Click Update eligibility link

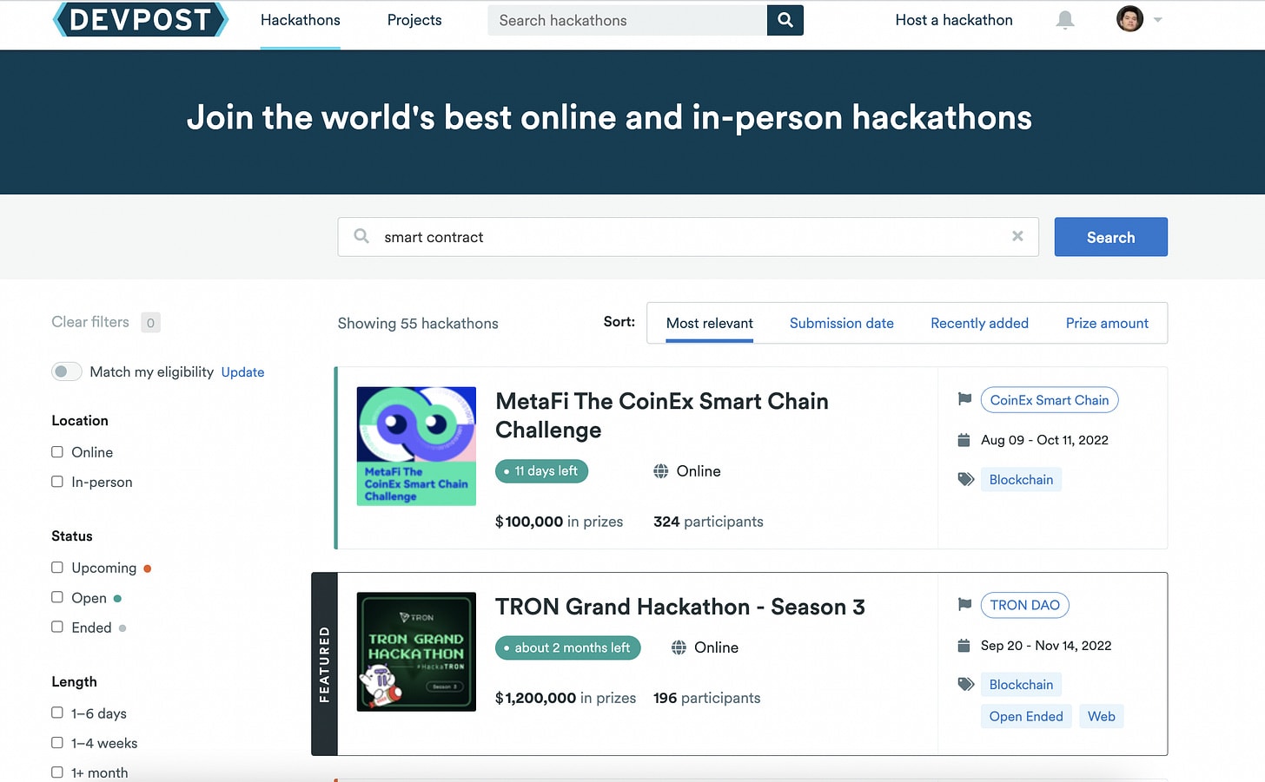click(242, 371)
